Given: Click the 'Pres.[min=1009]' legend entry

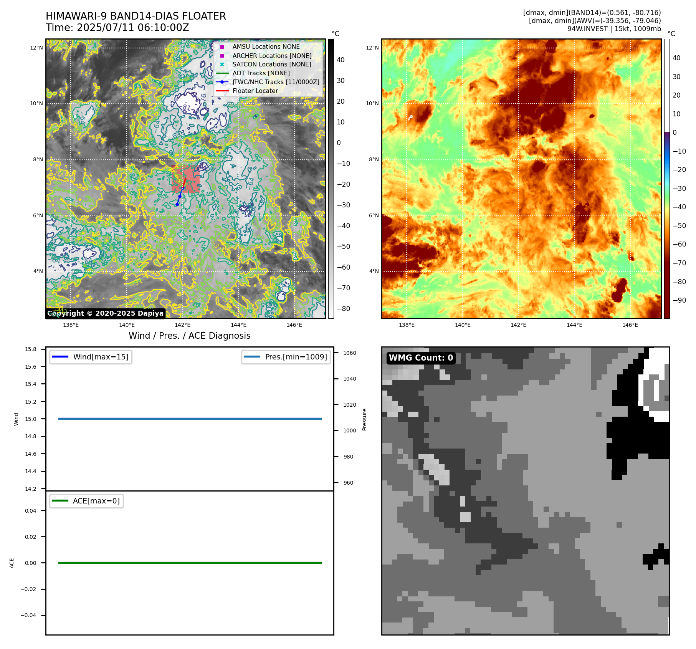Looking at the screenshot, I should pyautogui.click(x=286, y=357).
